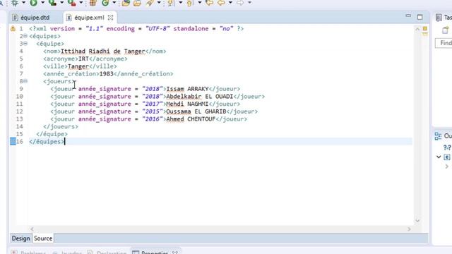Open the Forward history dropdown arrow
The height and width of the screenshot is (254, 452).
(x=249, y=3)
